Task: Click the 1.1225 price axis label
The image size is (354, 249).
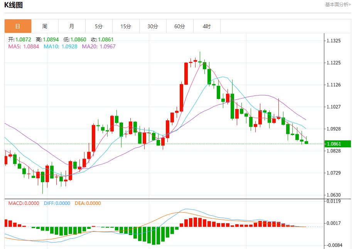Action: click(x=334, y=63)
